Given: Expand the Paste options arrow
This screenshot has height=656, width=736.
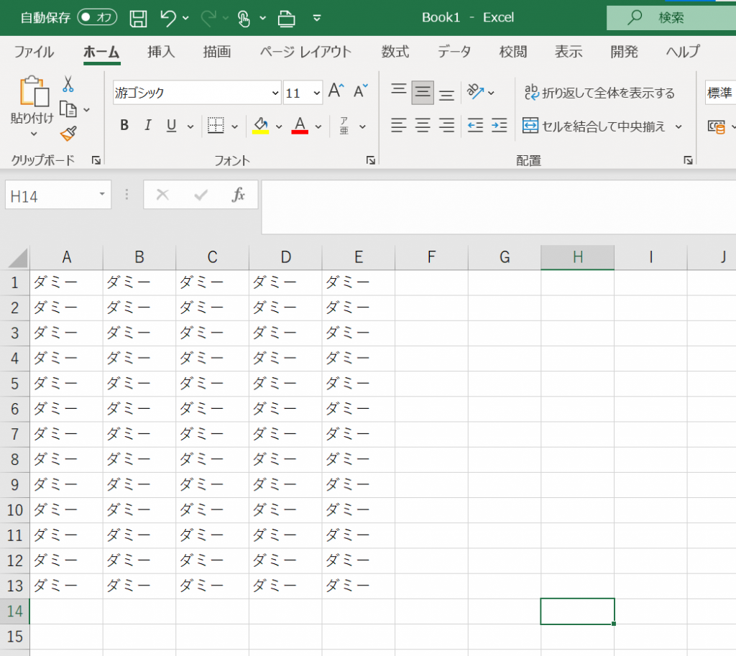Looking at the screenshot, I should [34, 134].
